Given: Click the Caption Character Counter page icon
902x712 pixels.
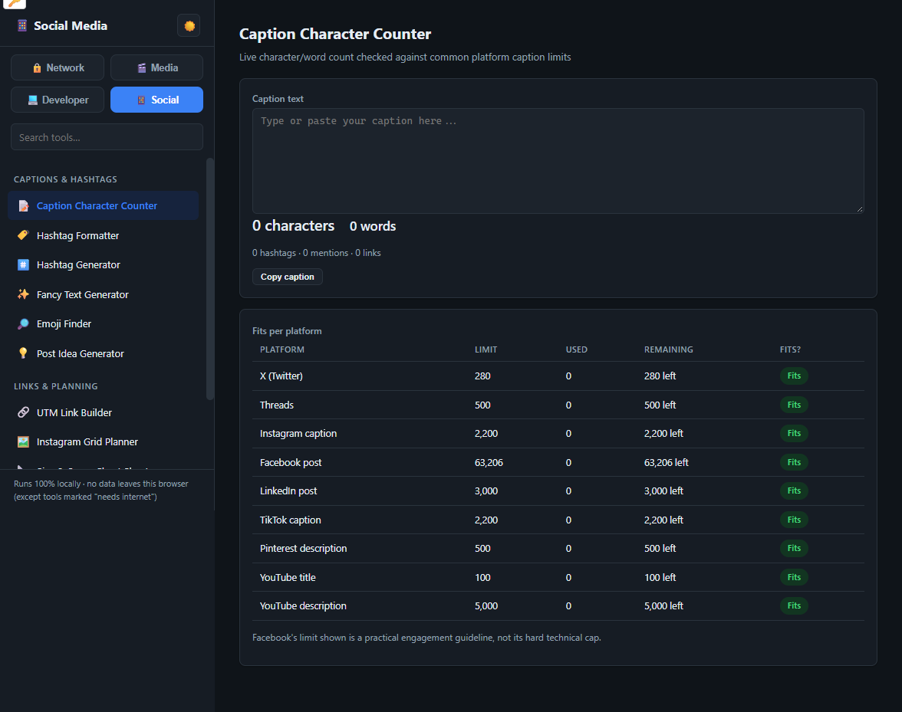Looking at the screenshot, I should pos(24,205).
